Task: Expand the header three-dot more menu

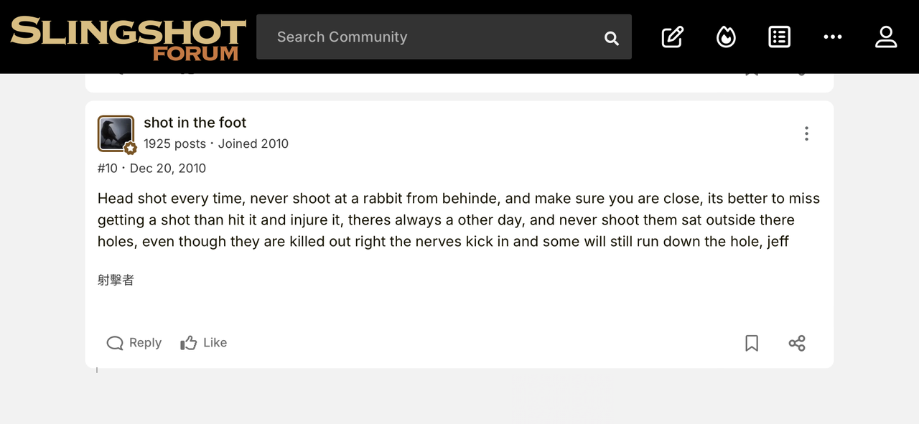Action: pyautogui.click(x=833, y=37)
